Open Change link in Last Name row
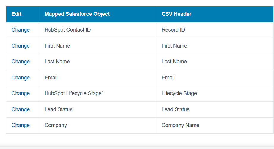This screenshot has width=274, height=149. pos(21,62)
